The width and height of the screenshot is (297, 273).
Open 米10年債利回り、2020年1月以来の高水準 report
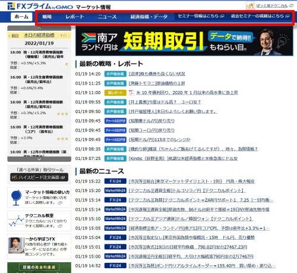coord(187,93)
